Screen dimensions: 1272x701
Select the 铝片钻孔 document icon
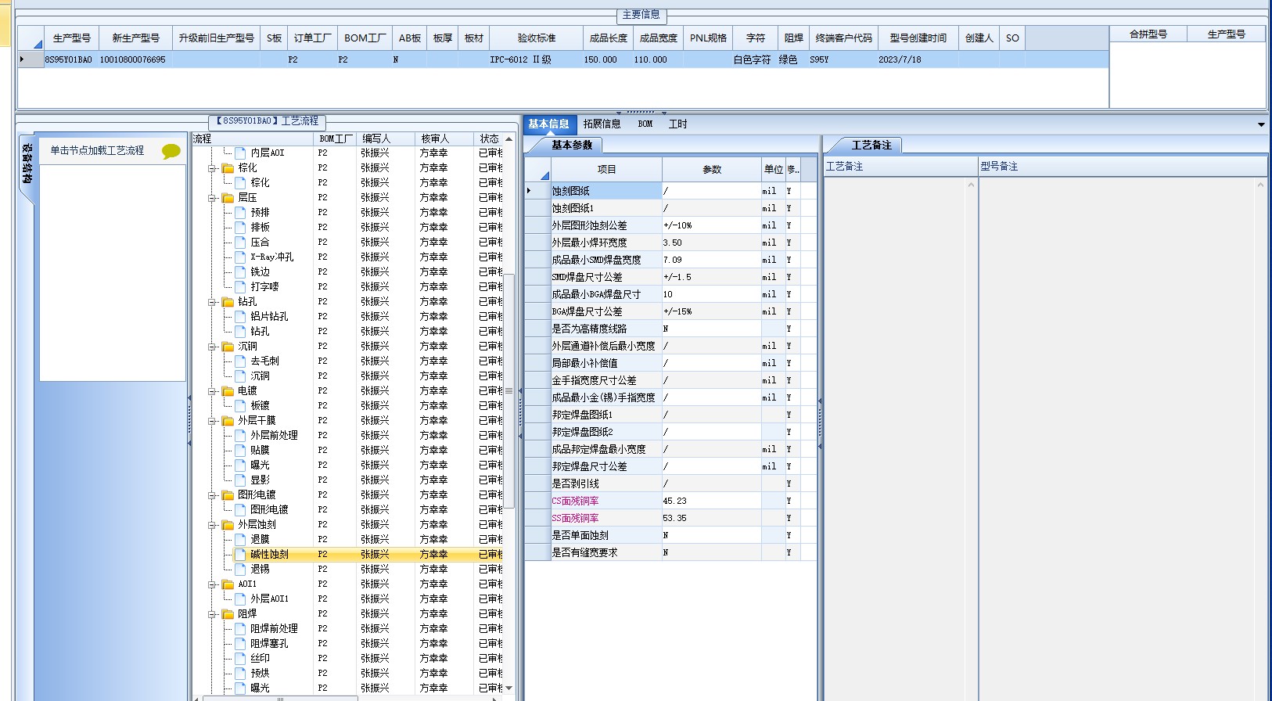241,316
